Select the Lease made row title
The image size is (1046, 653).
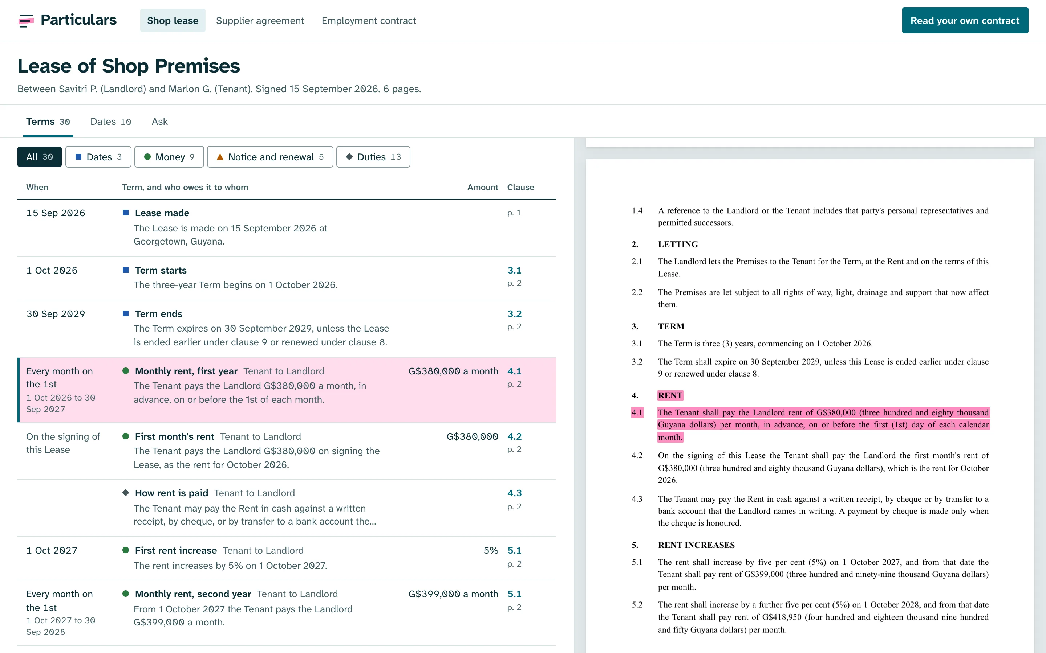point(162,213)
